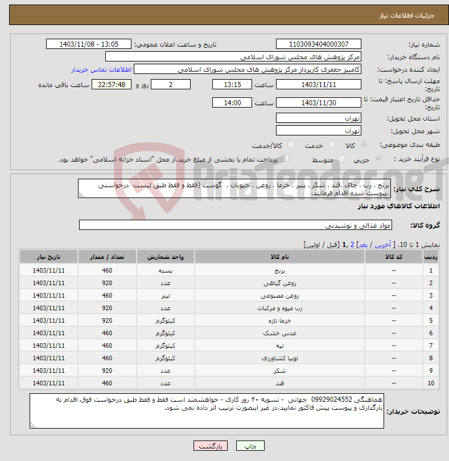Click the ردیف column header
Image resolution: width=449 pixels, height=461 pixels.
pos(431,257)
